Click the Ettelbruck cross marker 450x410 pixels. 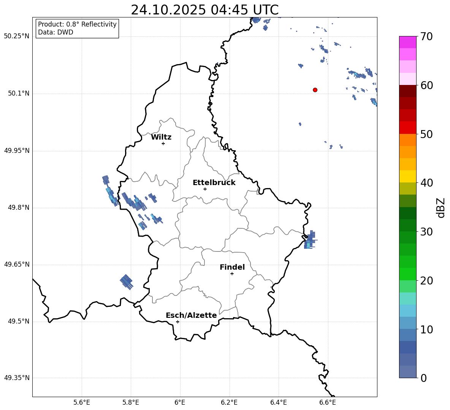click(205, 189)
